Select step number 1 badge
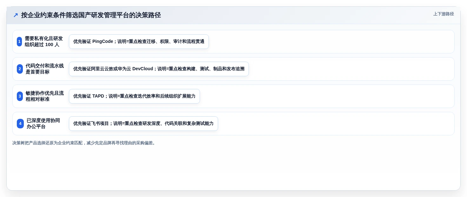467x197 pixels. [x=19, y=42]
